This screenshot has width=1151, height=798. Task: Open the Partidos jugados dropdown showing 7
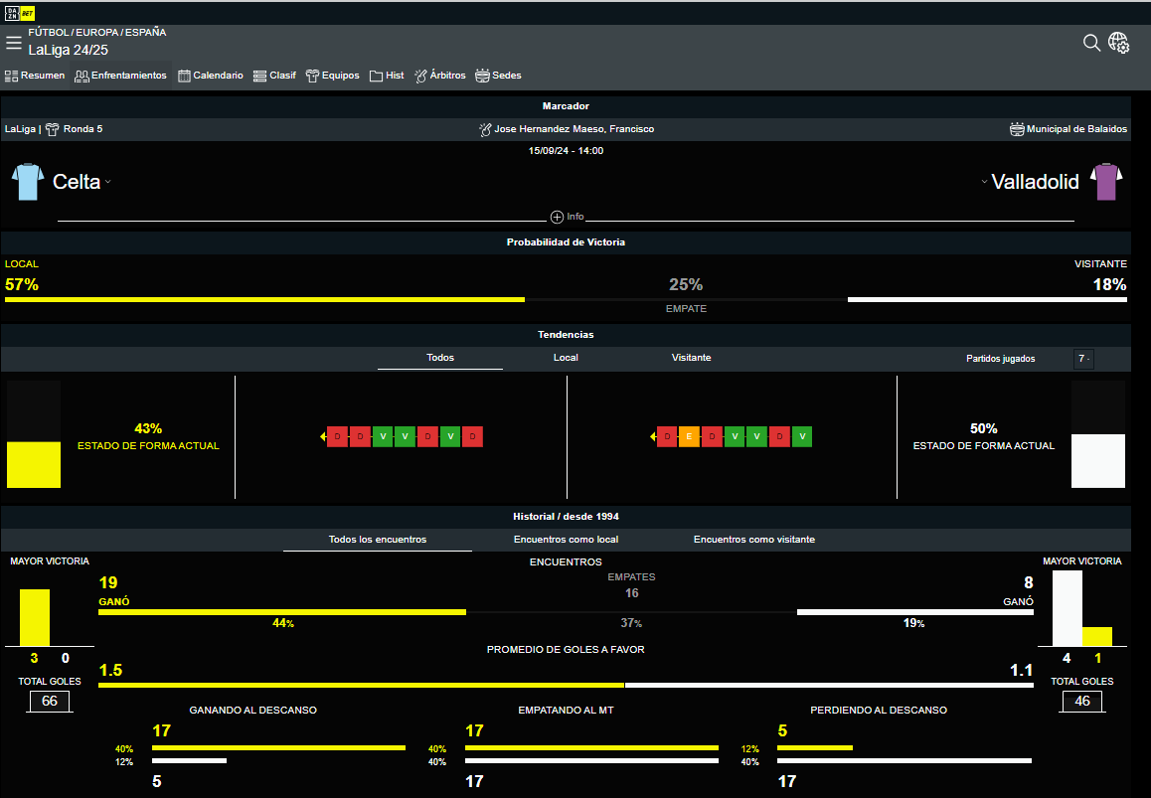pos(1083,359)
